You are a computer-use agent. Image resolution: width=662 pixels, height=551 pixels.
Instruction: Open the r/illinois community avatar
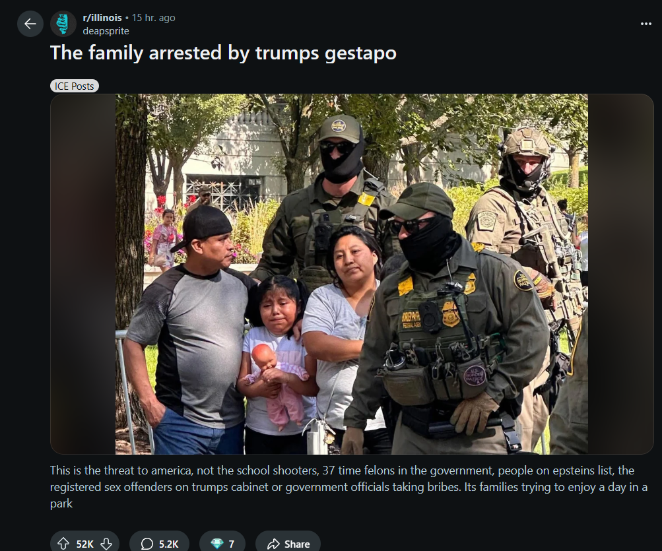(63, 24)
